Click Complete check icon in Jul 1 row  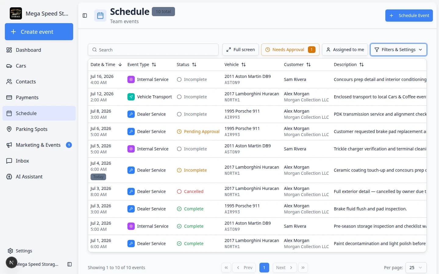click(179, 244)
